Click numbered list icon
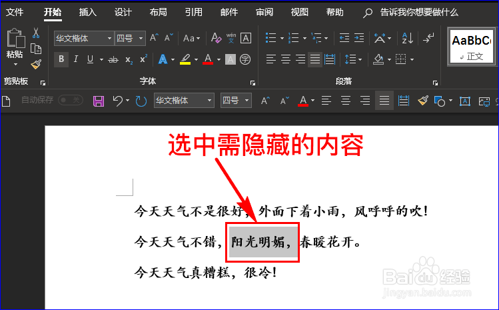The width and height of the screenshot is (499, 310). tap(293, 38)
